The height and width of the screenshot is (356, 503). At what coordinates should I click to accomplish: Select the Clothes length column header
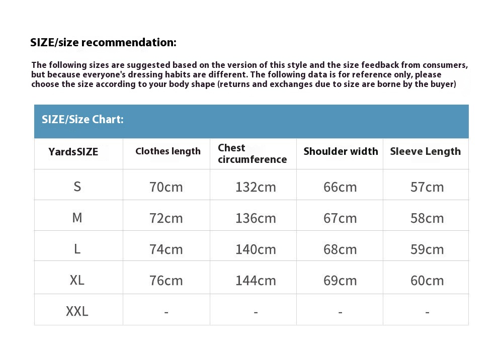point(167,151)
